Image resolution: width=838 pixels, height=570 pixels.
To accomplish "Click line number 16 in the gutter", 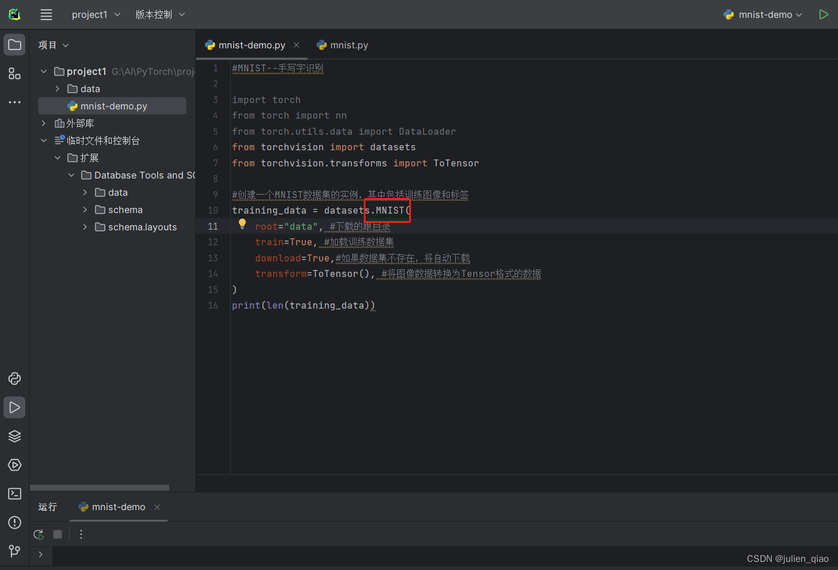I will tap(213, 305).
